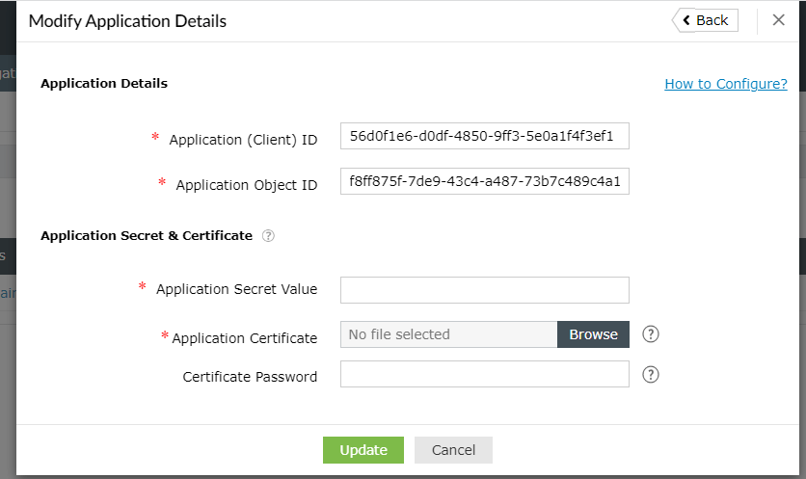The height and width of the screenshot is (479, 806).
Task: Cancel the application details changes
Action: [453, 450]
